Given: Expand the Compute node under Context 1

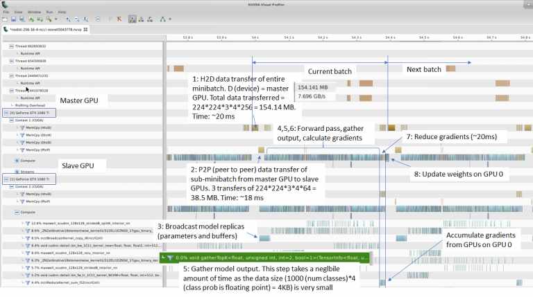Looking at the screenshot, I should 16,161.
